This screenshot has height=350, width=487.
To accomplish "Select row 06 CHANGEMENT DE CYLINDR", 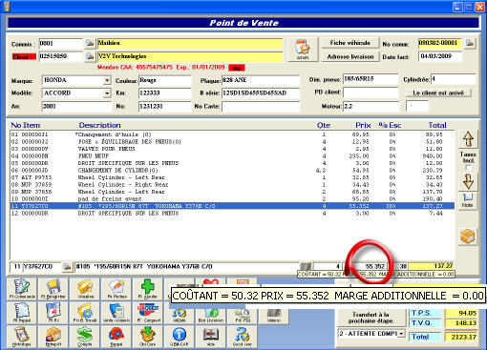I will tap(232, 171).
